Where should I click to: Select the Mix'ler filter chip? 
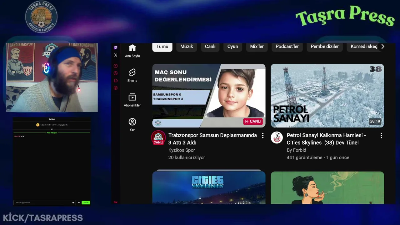(x=257, y=47)
